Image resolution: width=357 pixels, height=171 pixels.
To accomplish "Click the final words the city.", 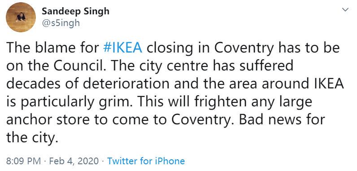I will (31, 137).
